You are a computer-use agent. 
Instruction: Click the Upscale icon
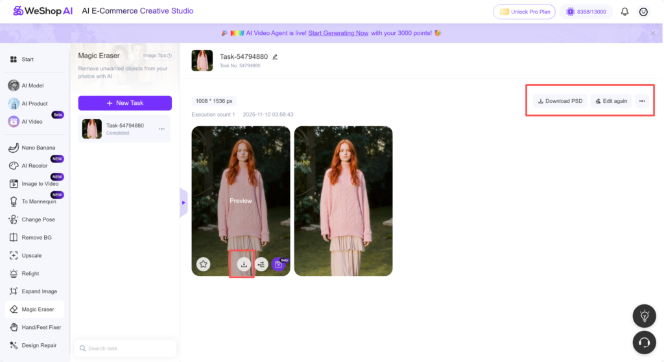tap(14, 255)
